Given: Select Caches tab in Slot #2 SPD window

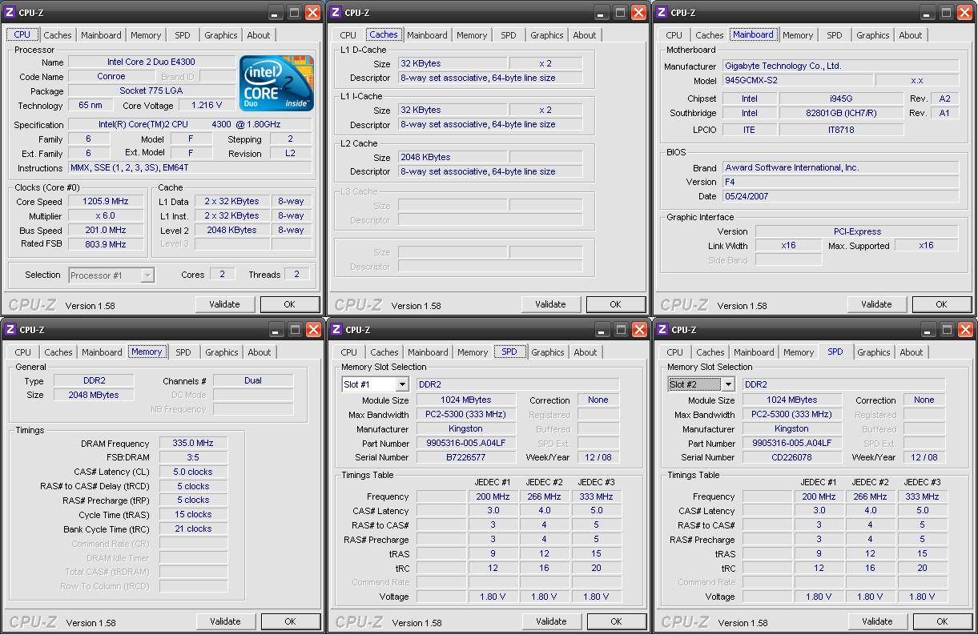Looking at the screenshot, I should click(x=710, y=352).
